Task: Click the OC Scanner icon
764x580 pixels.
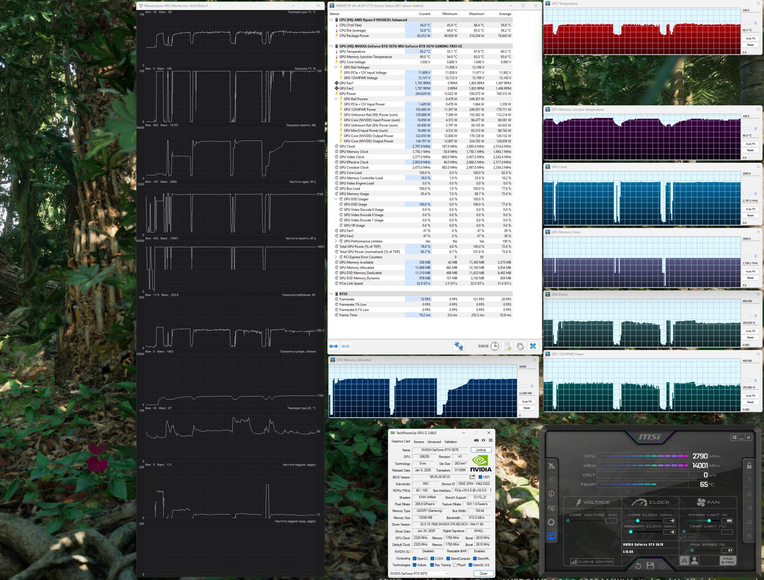Action: point(551,508)
